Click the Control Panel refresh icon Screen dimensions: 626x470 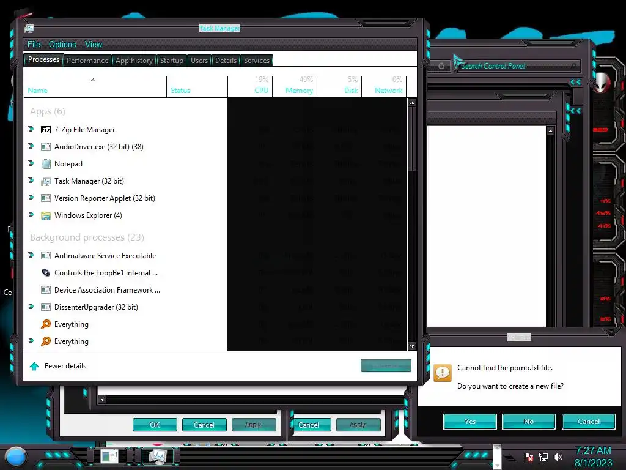[441, 66]
